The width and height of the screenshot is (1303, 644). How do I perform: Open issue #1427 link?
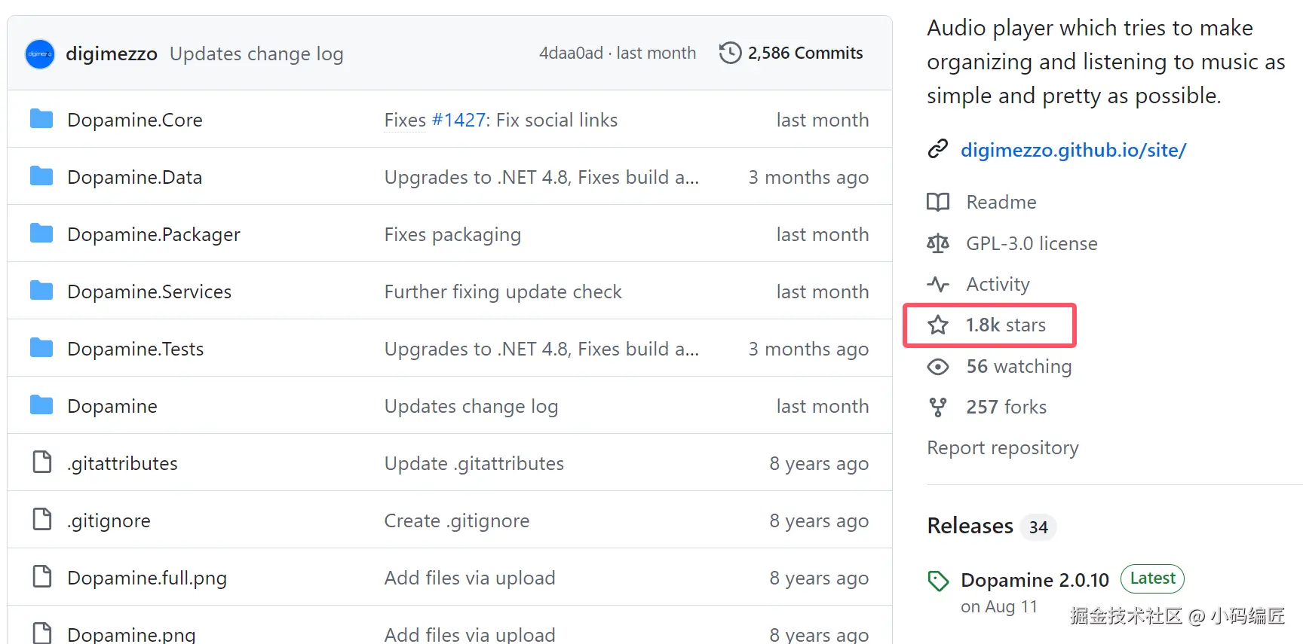pos(458,121)
